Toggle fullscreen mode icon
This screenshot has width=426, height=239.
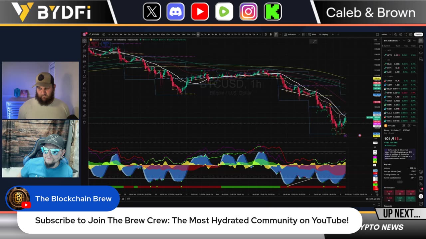point(406,34)
